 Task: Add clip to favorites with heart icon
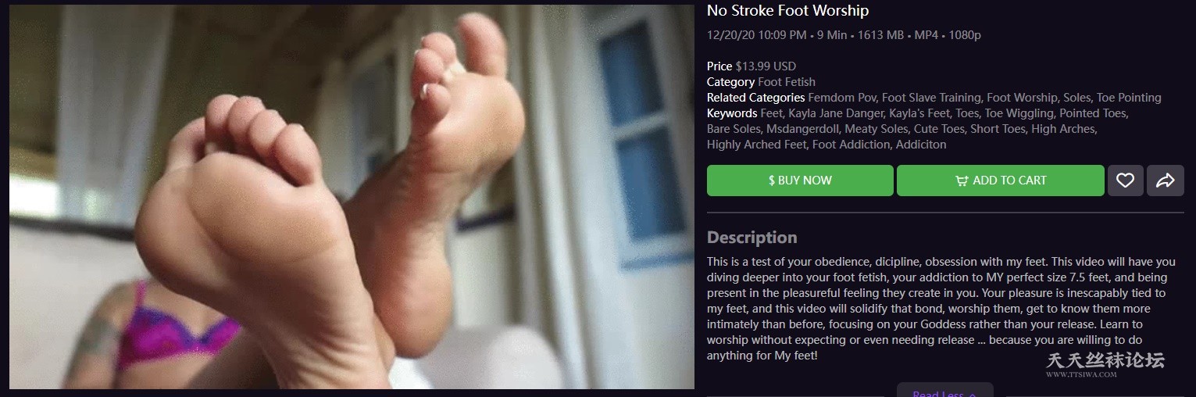tap(1125, 181)
